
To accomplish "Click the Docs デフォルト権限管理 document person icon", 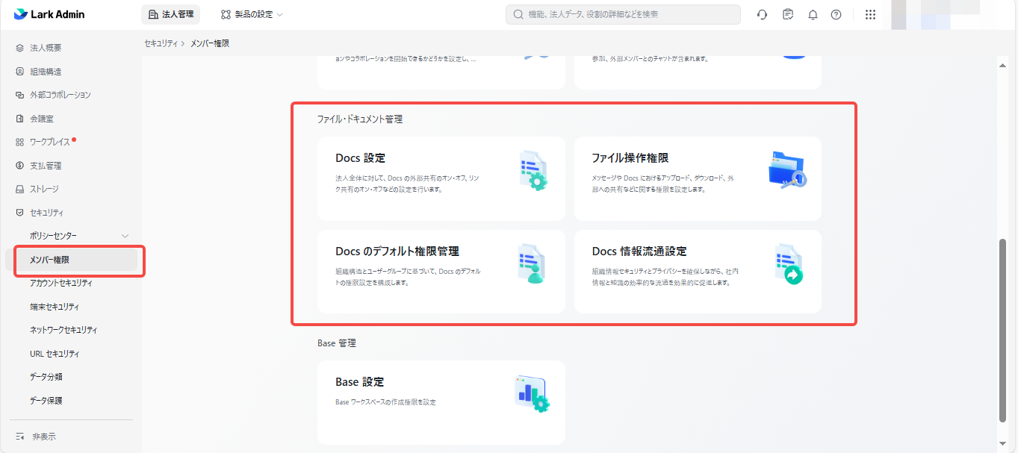I will [x=533, y=264].
